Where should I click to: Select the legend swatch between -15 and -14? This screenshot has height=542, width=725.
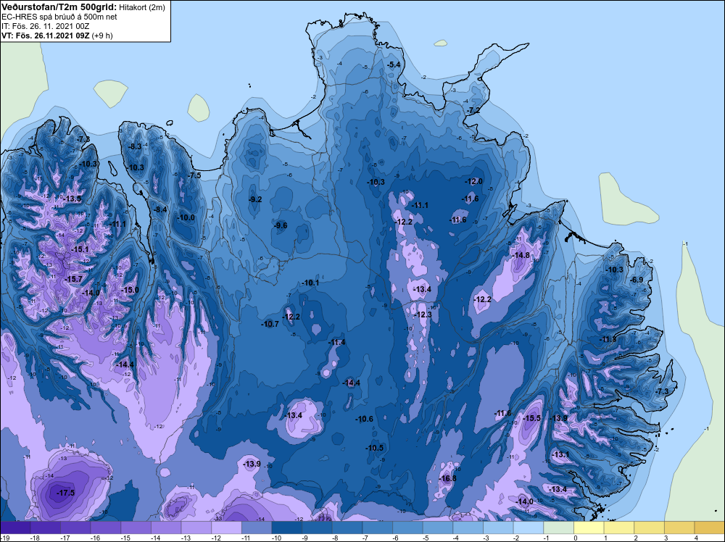coord(136,528)
